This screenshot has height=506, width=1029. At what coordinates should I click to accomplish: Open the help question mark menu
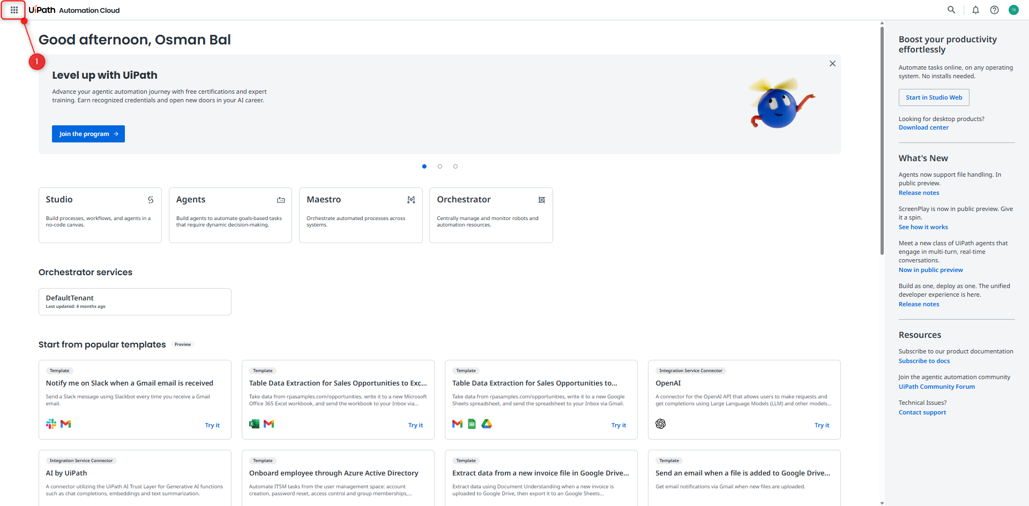(994, 10)
